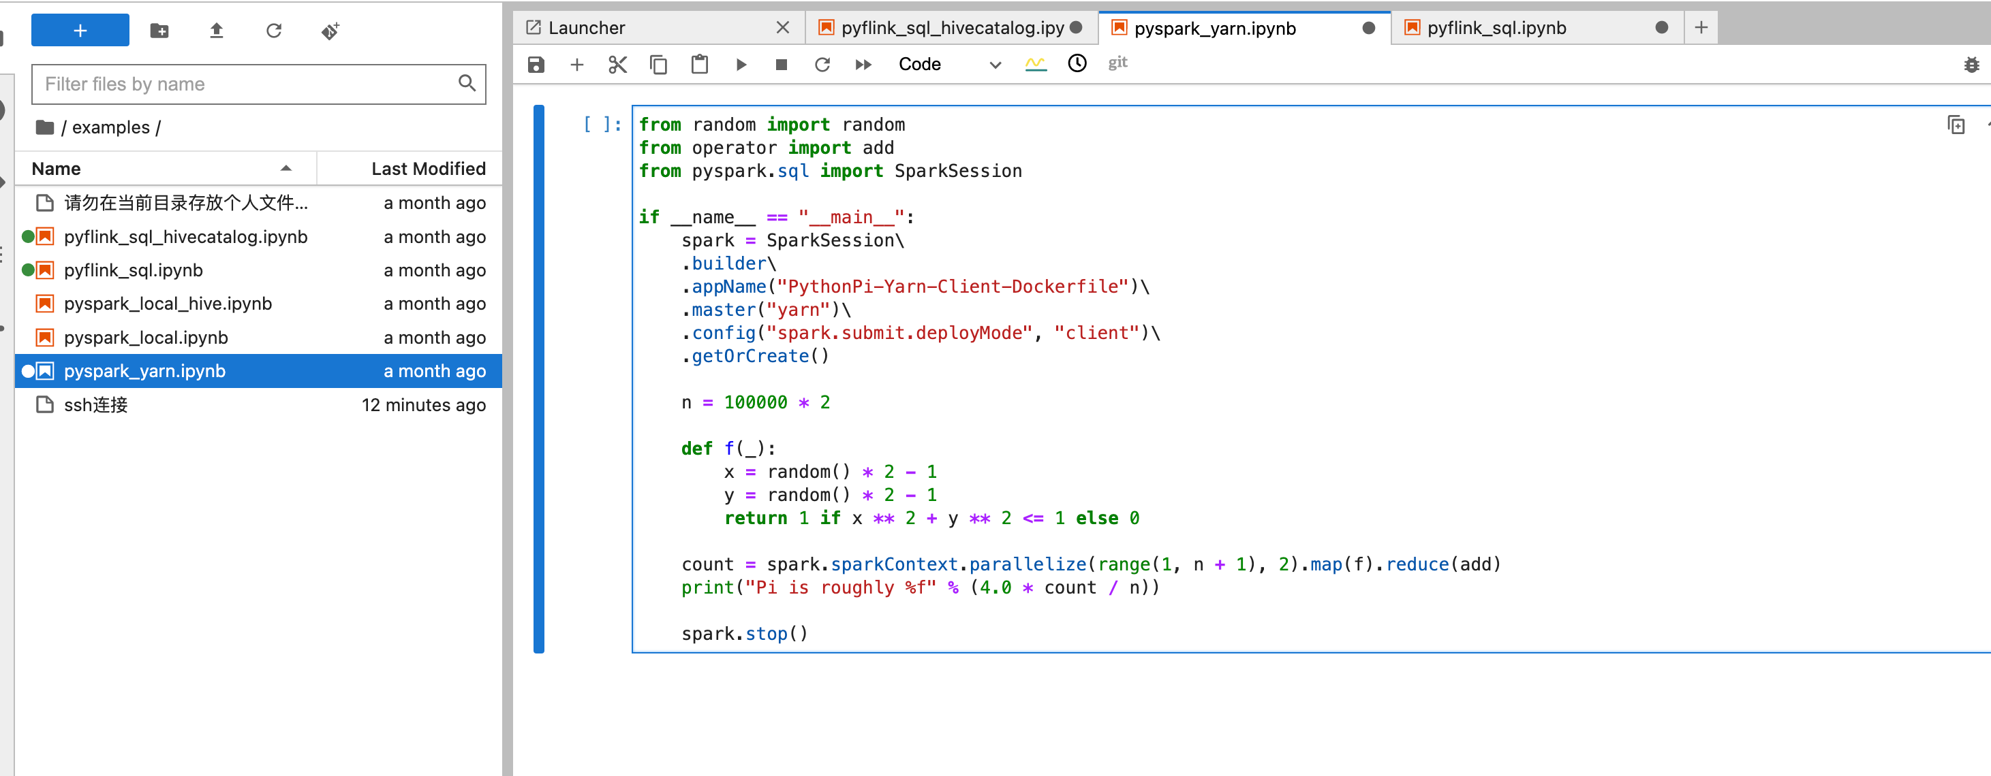The width and height of the screenshot is (1991, 776).
Task: Click the Filter files by name field
Action: (247, 84)
